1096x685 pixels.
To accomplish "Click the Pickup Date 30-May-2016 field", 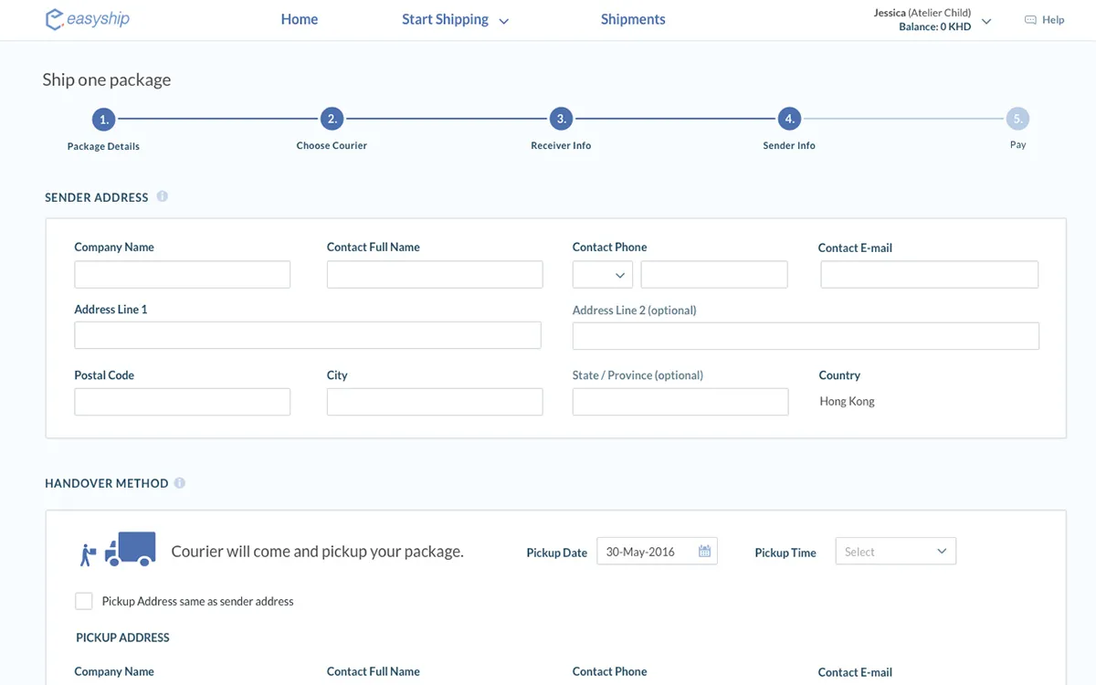I will pos(657,552).
